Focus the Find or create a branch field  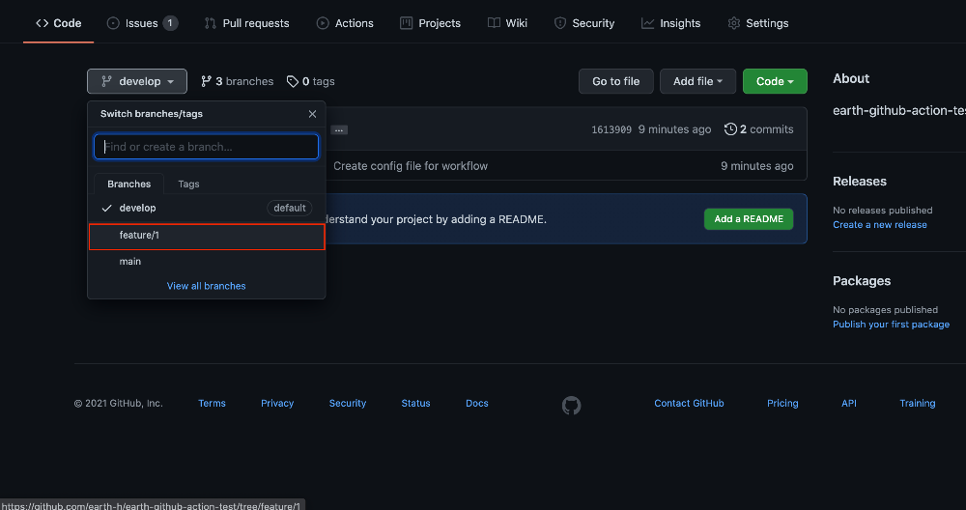207,147
